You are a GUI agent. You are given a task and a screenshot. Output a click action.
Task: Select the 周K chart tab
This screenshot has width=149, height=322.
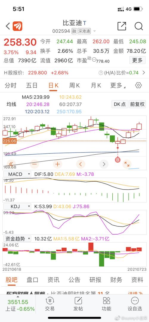74,85
